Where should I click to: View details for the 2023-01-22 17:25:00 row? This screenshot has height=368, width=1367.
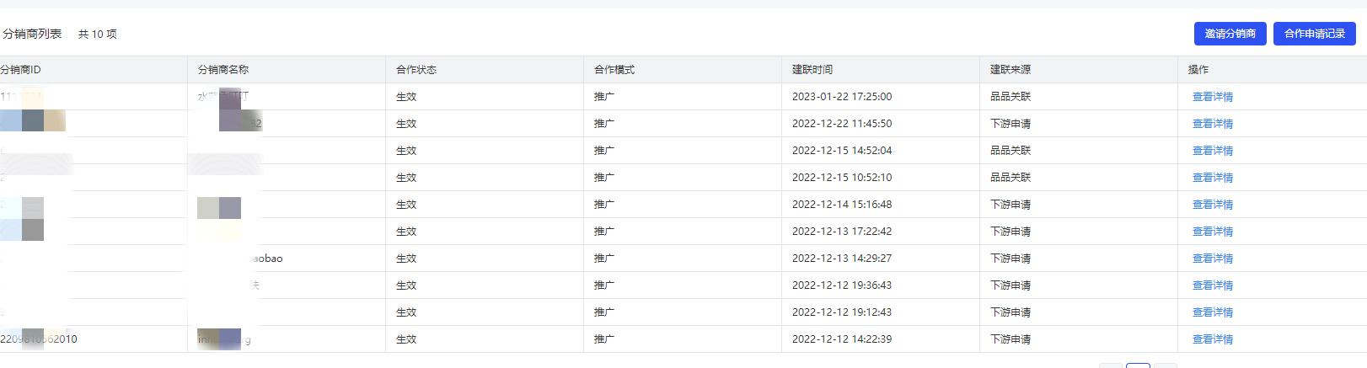[1212, 97]
